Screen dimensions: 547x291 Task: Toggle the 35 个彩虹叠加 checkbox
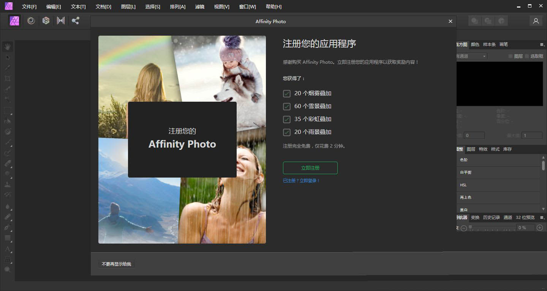[287, 119]
